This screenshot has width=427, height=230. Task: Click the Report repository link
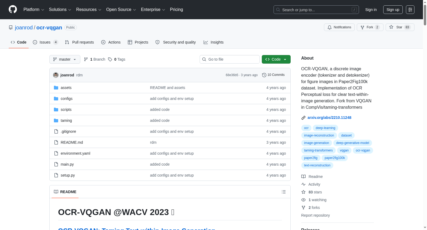(315, 215)
